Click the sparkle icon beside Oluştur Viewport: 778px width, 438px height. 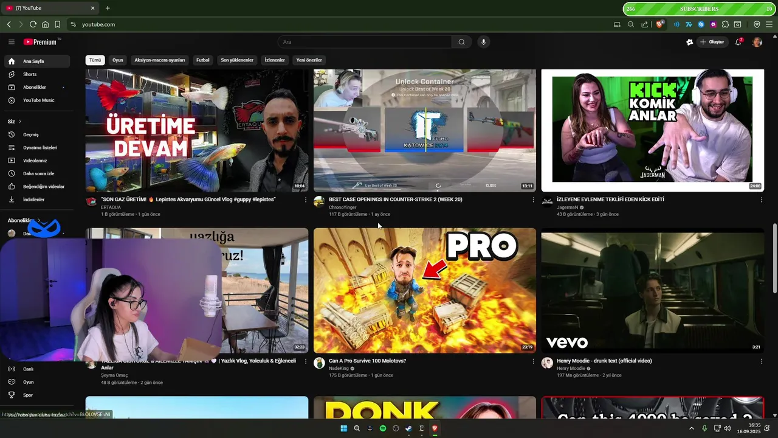(689, 42)
